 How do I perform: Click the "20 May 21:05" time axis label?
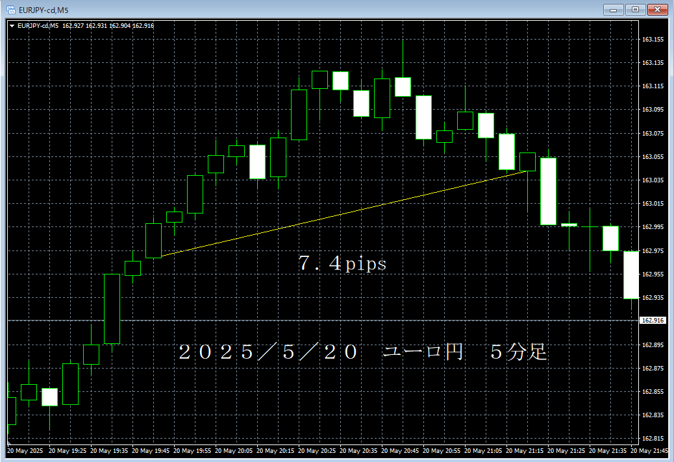coord(483,451)
